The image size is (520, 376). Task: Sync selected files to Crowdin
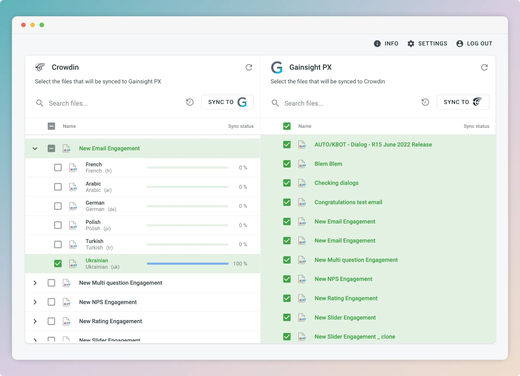click(463, 102)
